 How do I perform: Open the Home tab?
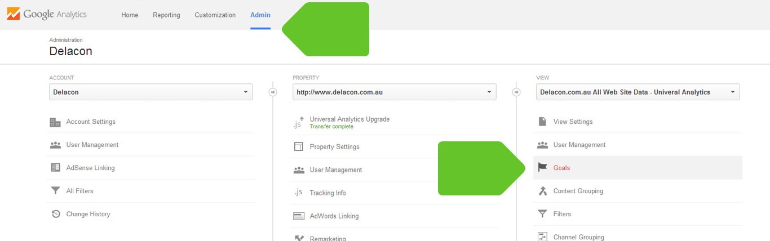point(130,15)
